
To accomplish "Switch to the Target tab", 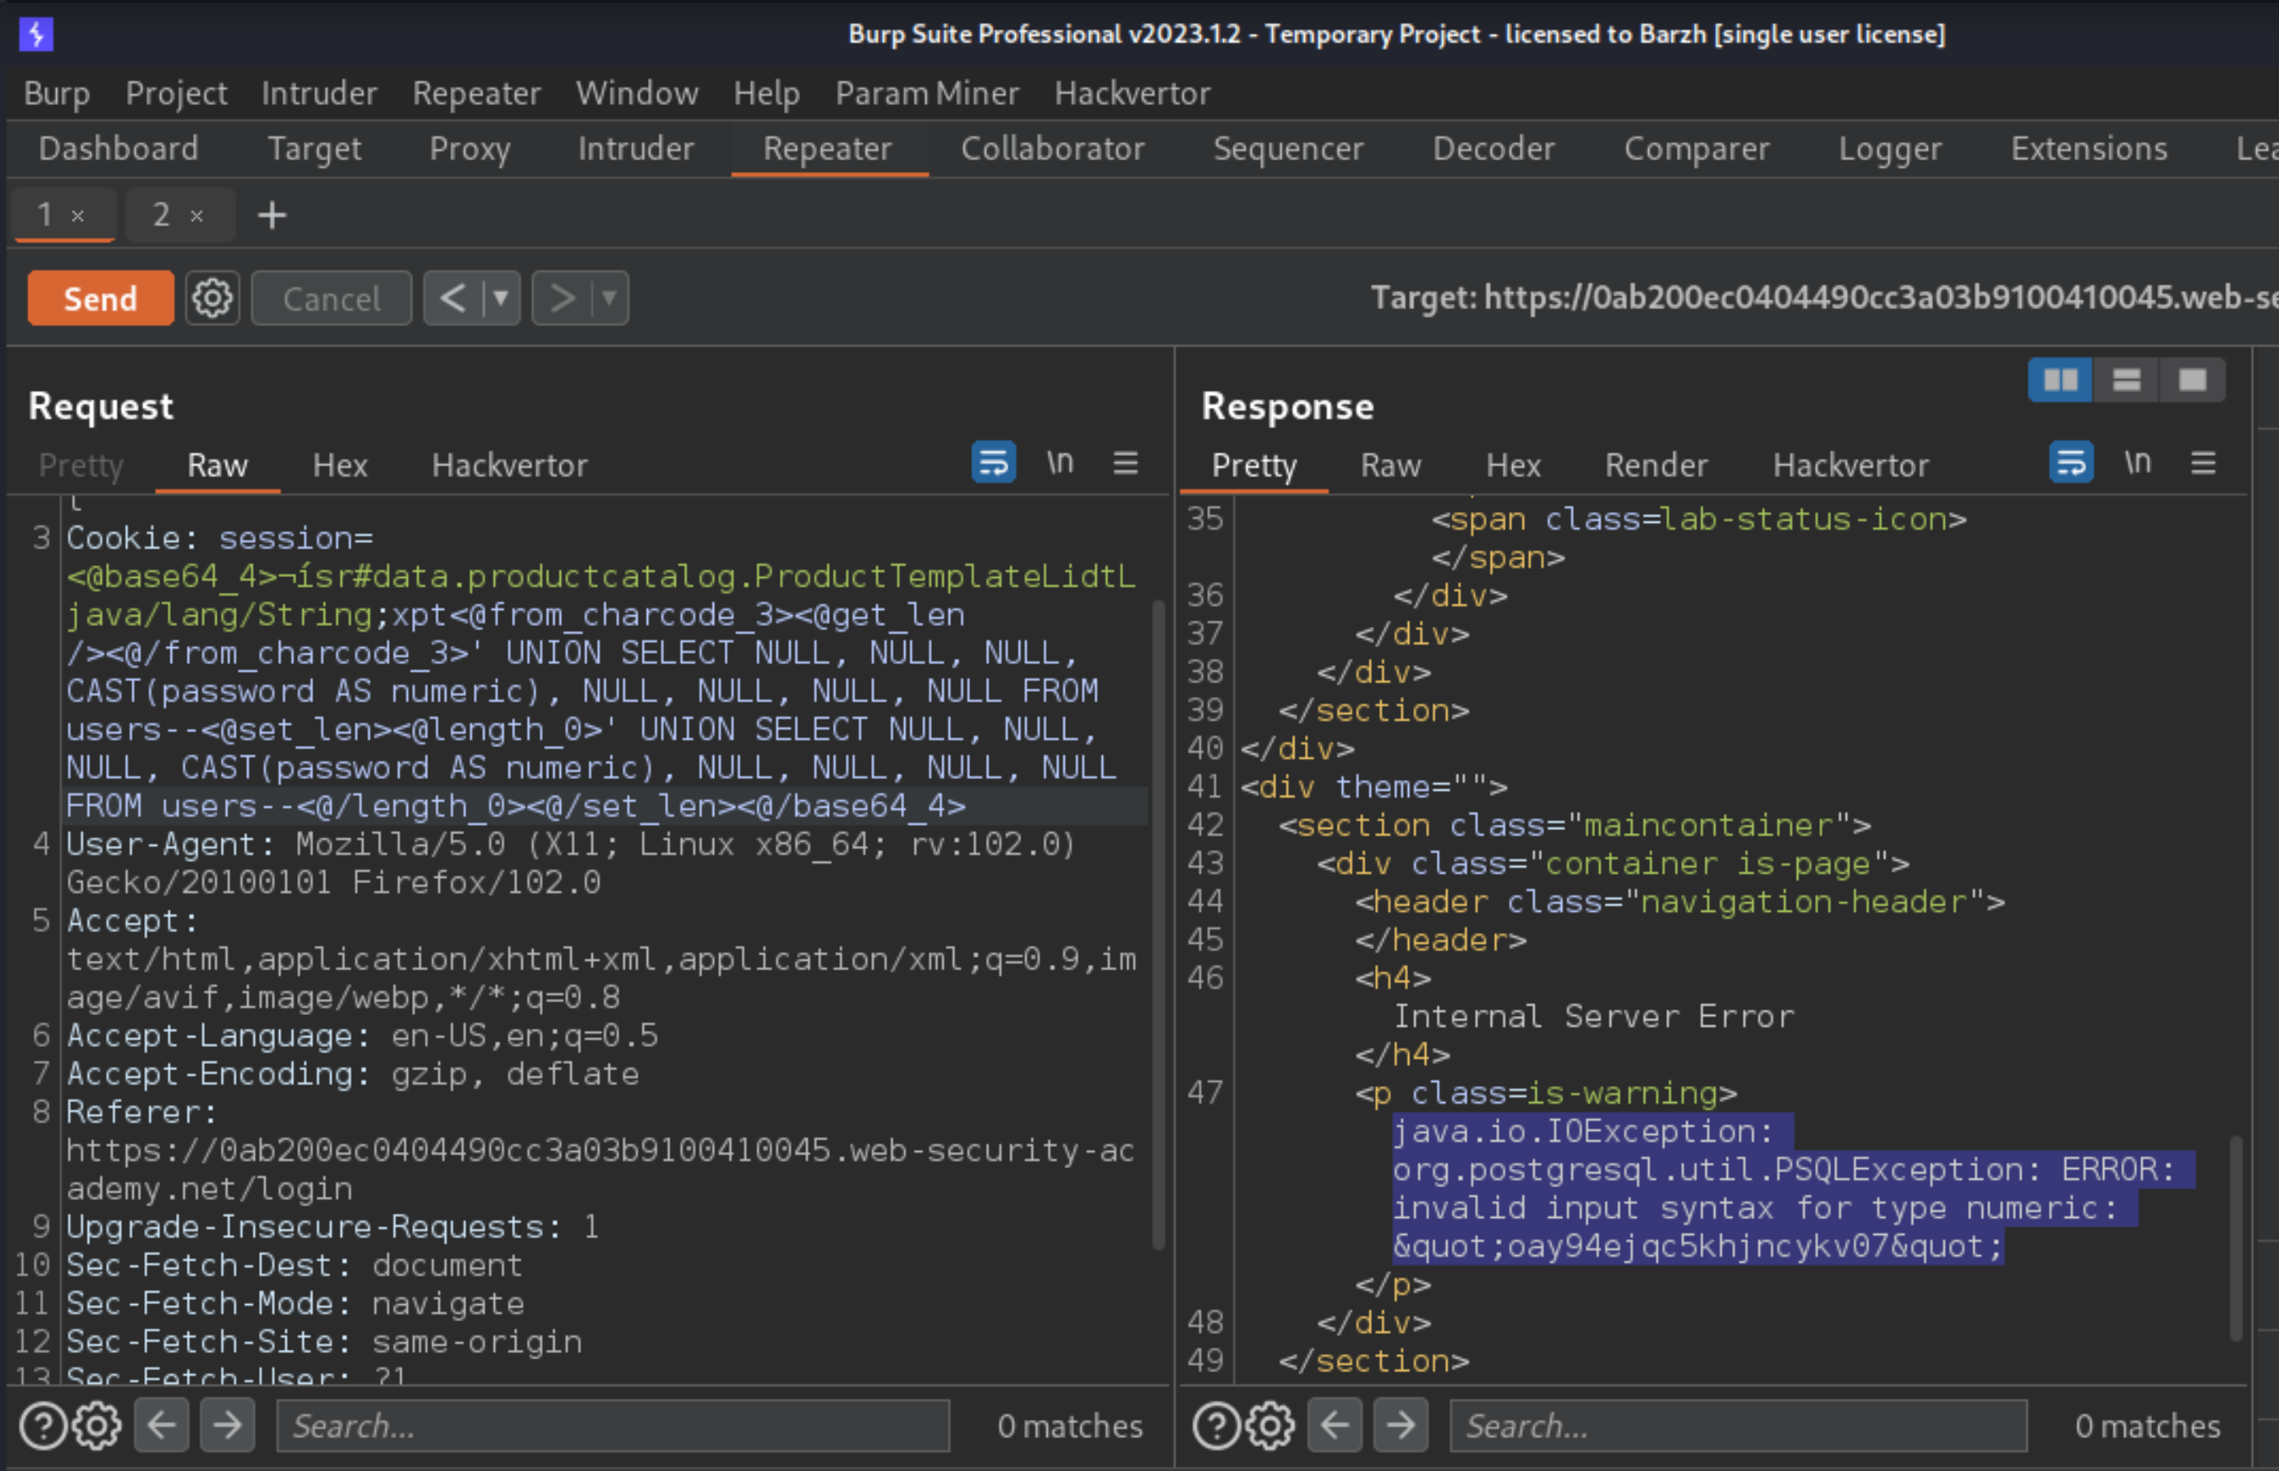I will click(314, 149).
